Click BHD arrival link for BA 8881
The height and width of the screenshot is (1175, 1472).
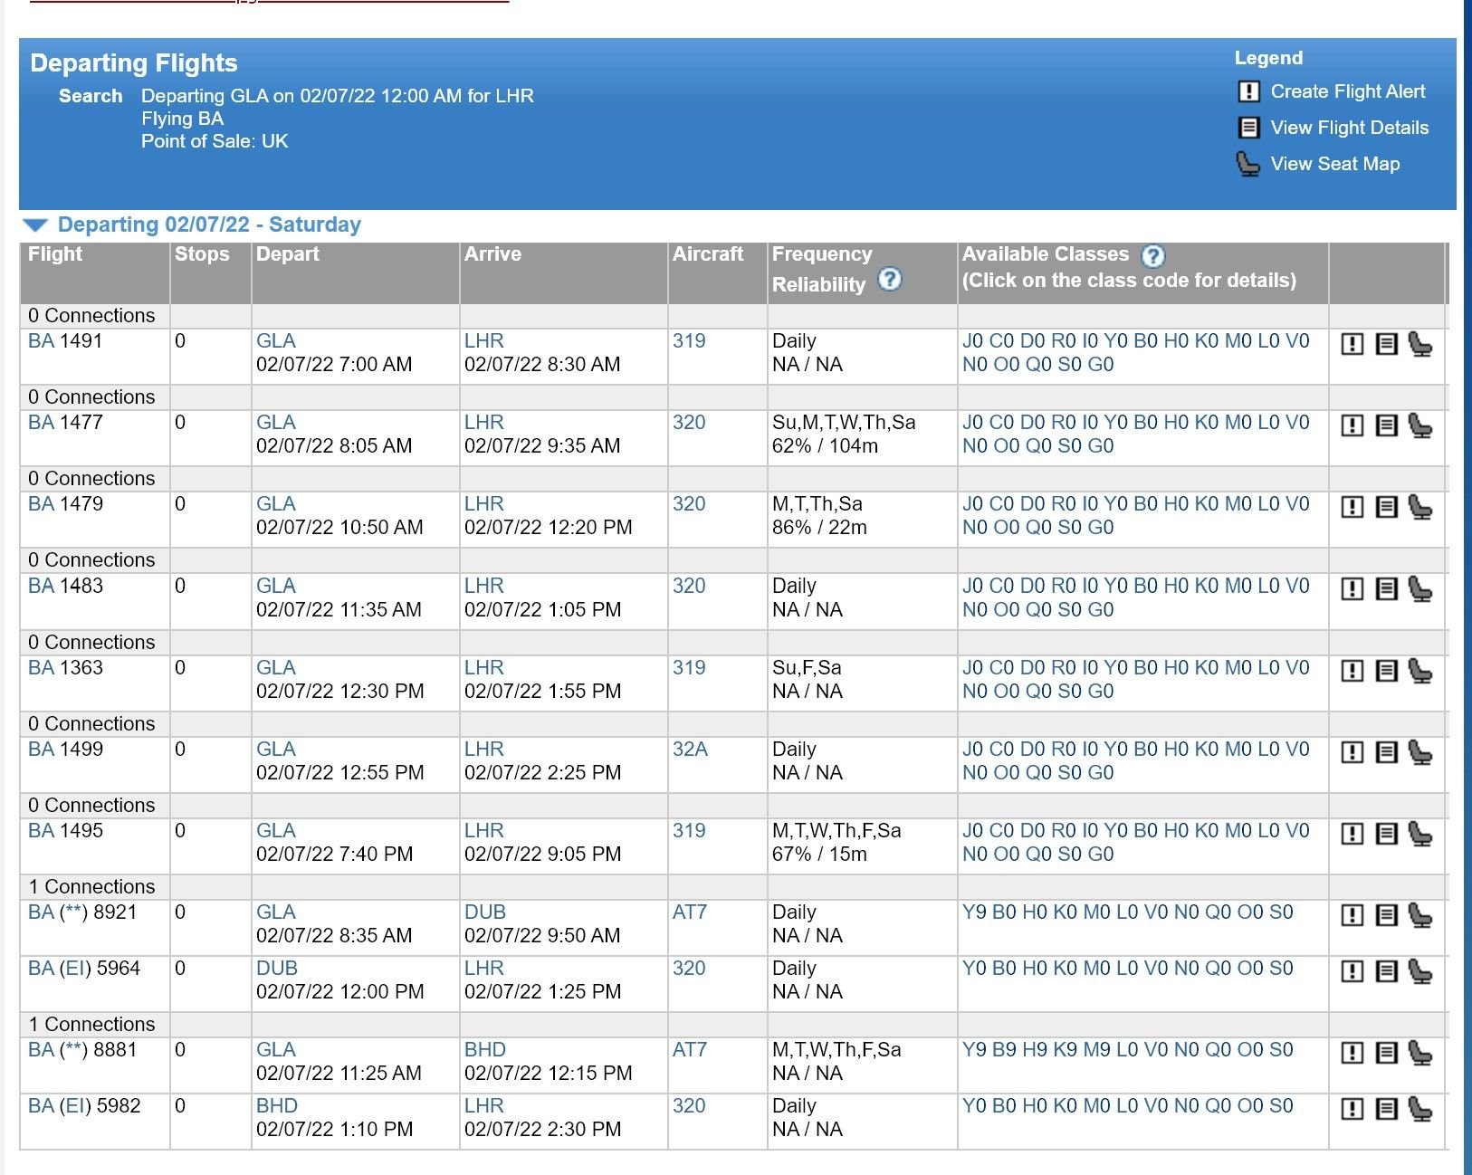[485, 1050]
